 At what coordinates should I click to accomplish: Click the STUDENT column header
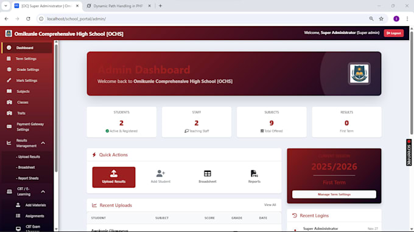pos(98,218)
